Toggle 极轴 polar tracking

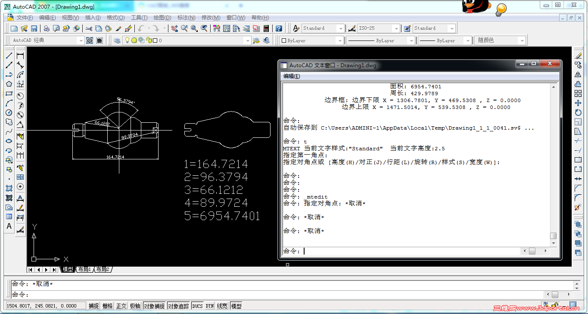pos(135,306)
